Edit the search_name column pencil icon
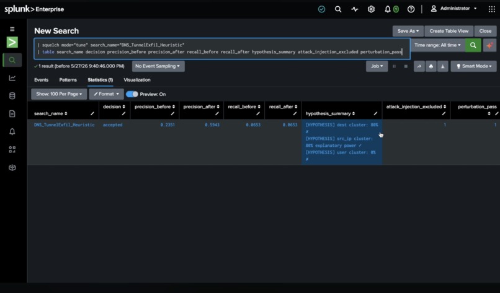 pos(92,113)
